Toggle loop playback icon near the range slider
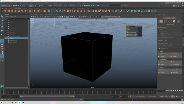This screenshot has height=104, width=184. (170, 96)
